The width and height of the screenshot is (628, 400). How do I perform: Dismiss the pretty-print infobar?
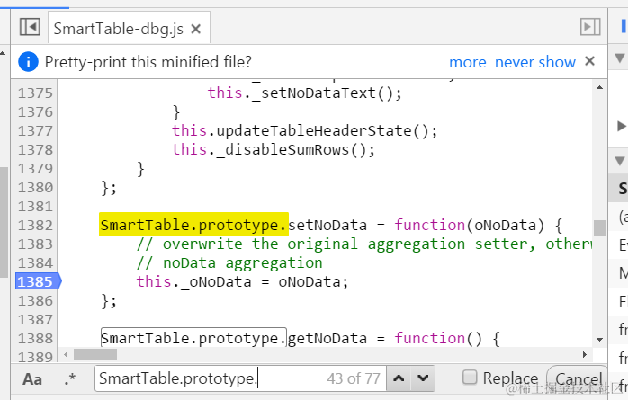(x=589, y=61)
